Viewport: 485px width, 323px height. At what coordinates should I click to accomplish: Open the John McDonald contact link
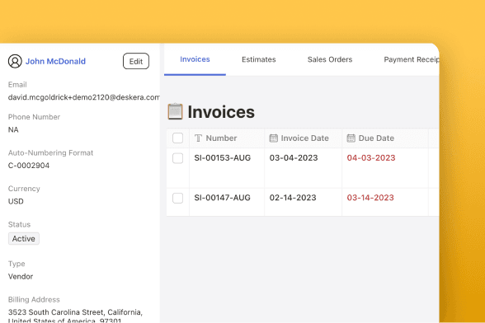[x=55, y=61]
